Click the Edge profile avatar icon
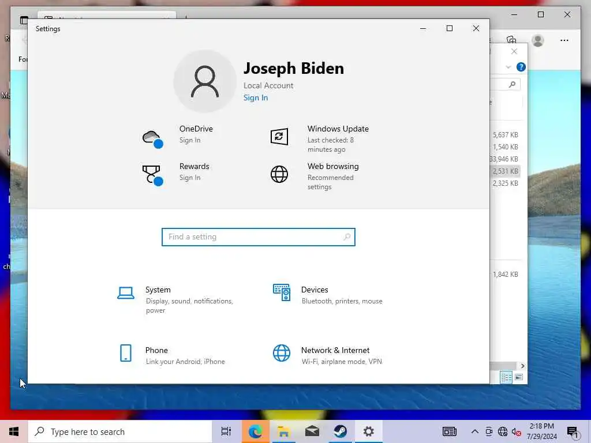 [x=538, y=40]
